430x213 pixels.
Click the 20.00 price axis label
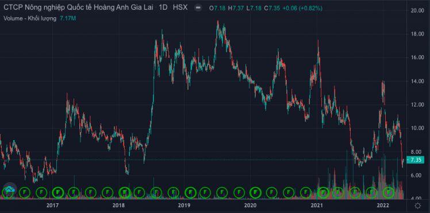pos(418,10)
